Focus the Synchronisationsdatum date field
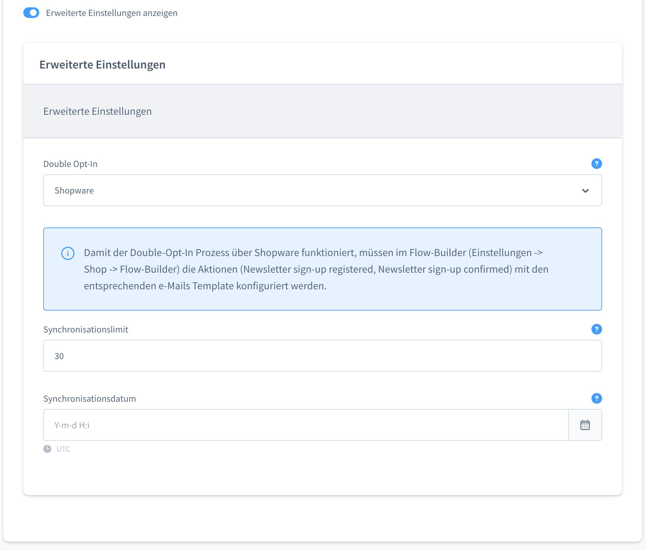 (x=306, y=425)
